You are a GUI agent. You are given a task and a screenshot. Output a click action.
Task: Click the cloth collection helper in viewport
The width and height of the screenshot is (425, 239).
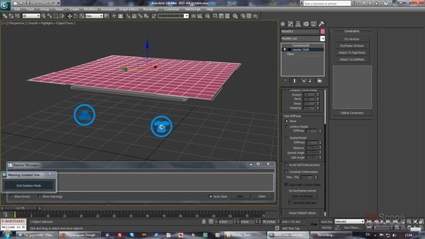161,126
